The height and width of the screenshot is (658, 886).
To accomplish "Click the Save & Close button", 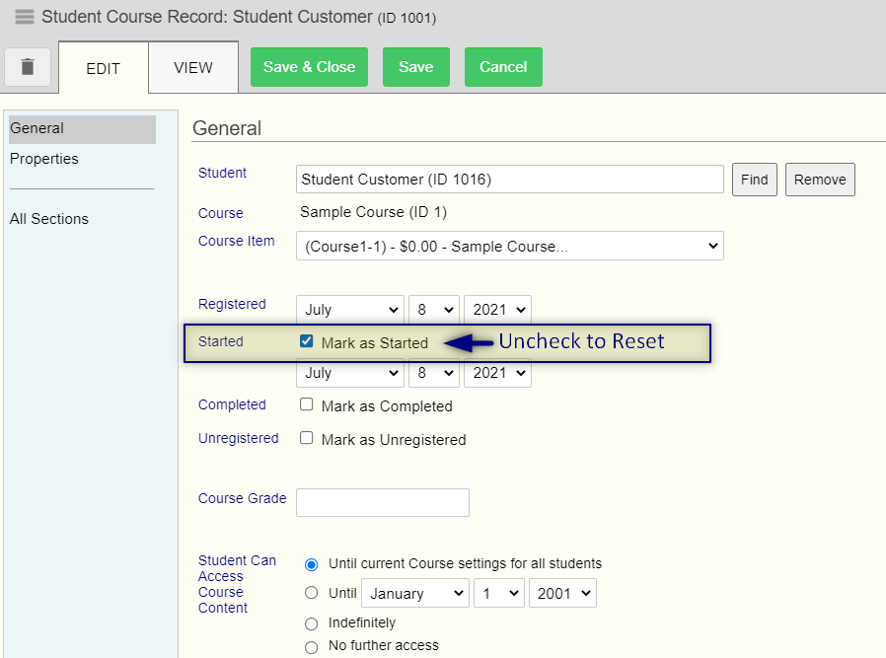I will coord(309,67).
